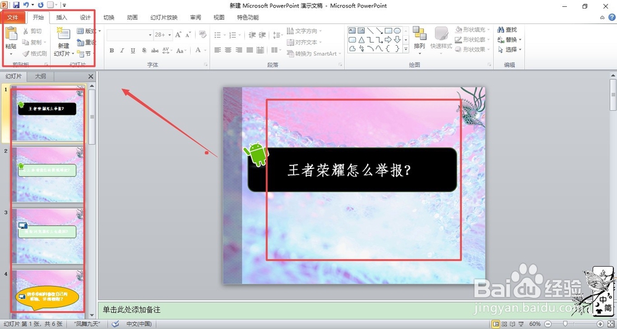Align text left

click(218, 51)
